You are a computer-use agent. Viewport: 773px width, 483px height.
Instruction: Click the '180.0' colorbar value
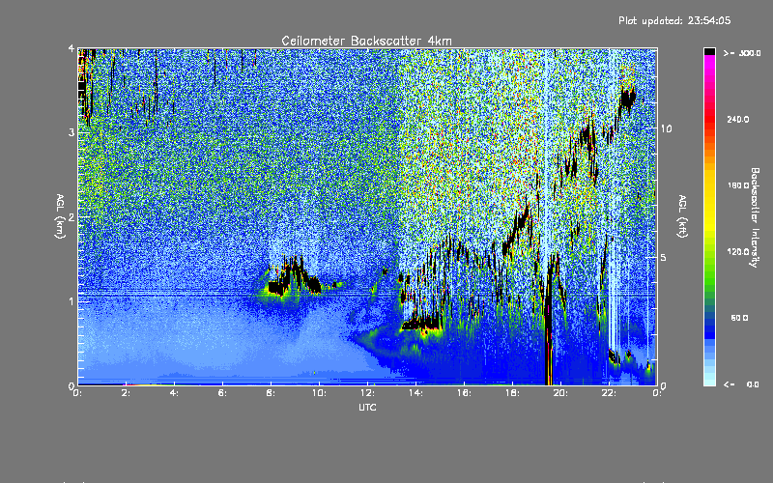(738, 185)
